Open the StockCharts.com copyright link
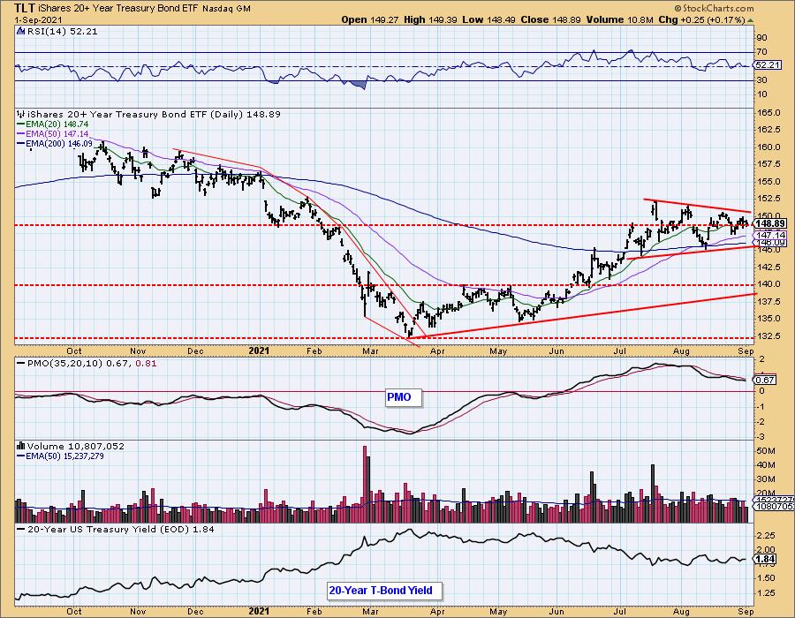 coord(714,8)
